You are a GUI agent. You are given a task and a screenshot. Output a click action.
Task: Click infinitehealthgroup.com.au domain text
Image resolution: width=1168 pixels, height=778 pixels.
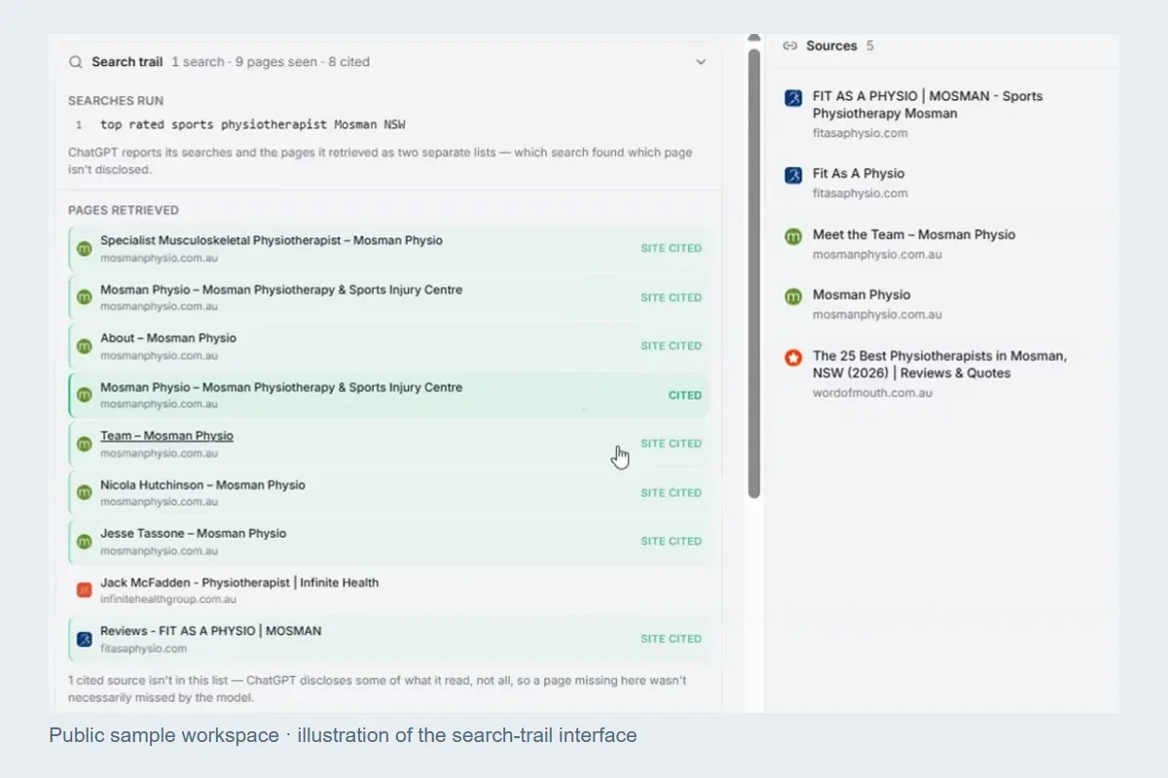tap(168, 599)
